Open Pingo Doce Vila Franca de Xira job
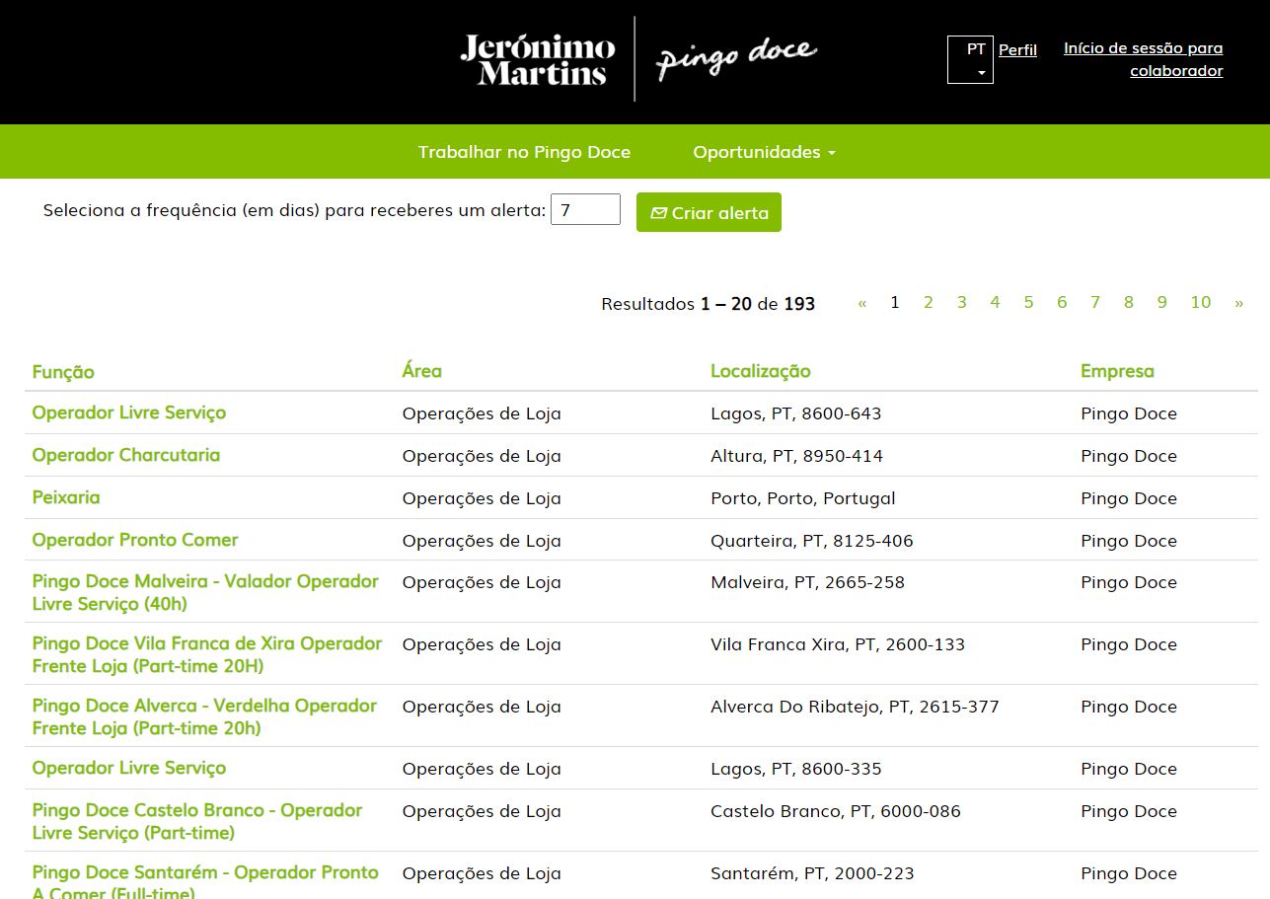 pos(206,654)
